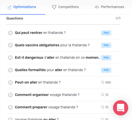Image resolution: width=132 pixels, height=120 pixels.
Task: Switch to the Competitors tab
Action: [x=65, y=7]
